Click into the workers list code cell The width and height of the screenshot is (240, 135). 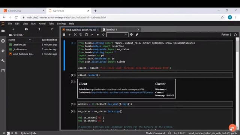click(x=155, y=104)
